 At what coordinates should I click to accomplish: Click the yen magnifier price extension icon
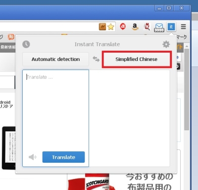[x=147, y=27]
